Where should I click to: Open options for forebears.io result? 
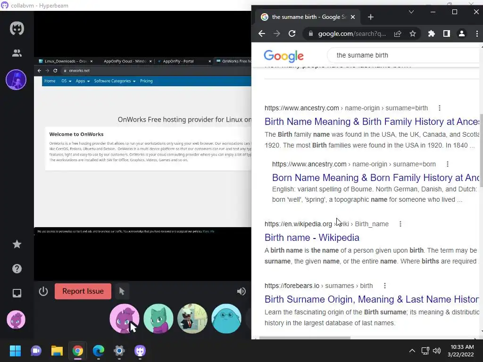[x=385, y=286]
